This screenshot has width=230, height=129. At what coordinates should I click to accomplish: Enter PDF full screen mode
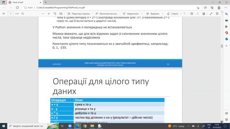(211, 14)
